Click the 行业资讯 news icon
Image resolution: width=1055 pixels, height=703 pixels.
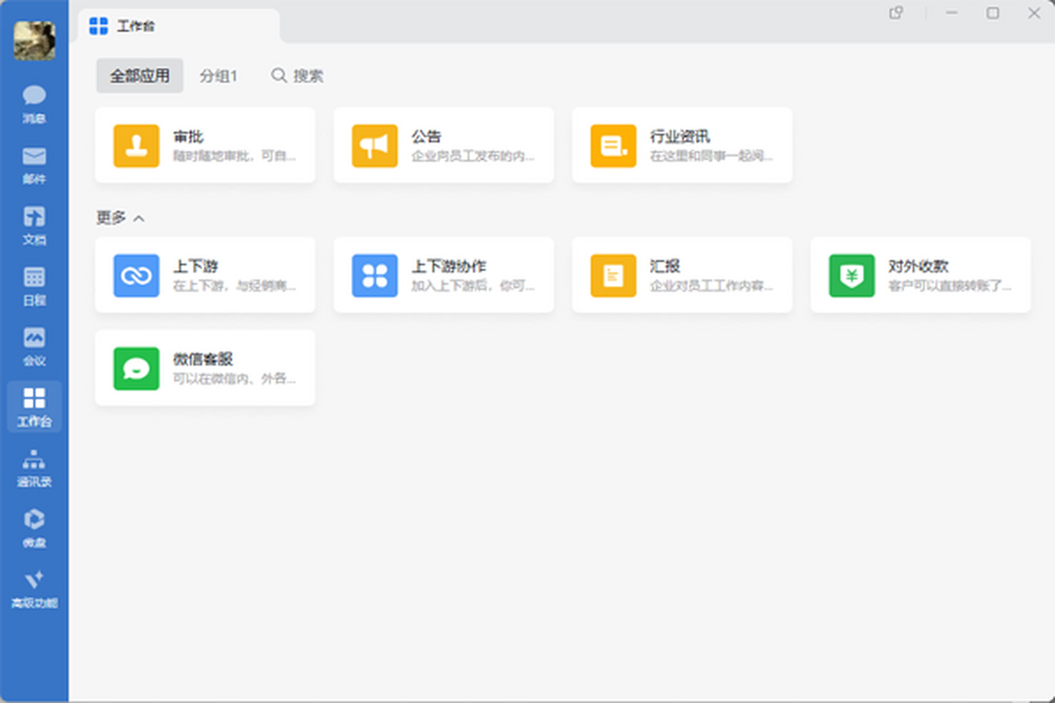click(x=613, y=146)
